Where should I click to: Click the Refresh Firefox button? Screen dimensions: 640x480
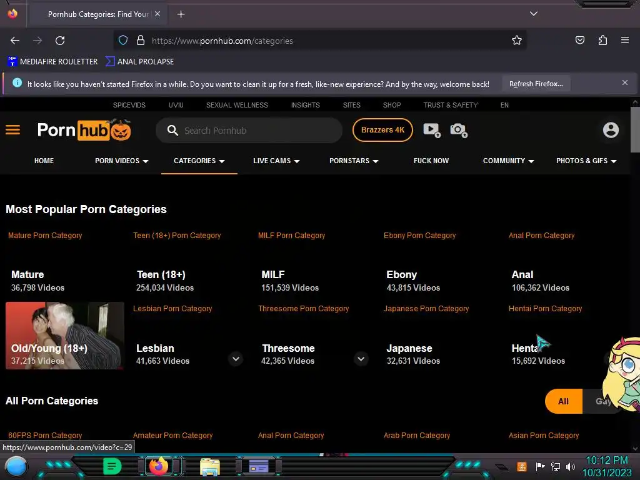[536, 84]
